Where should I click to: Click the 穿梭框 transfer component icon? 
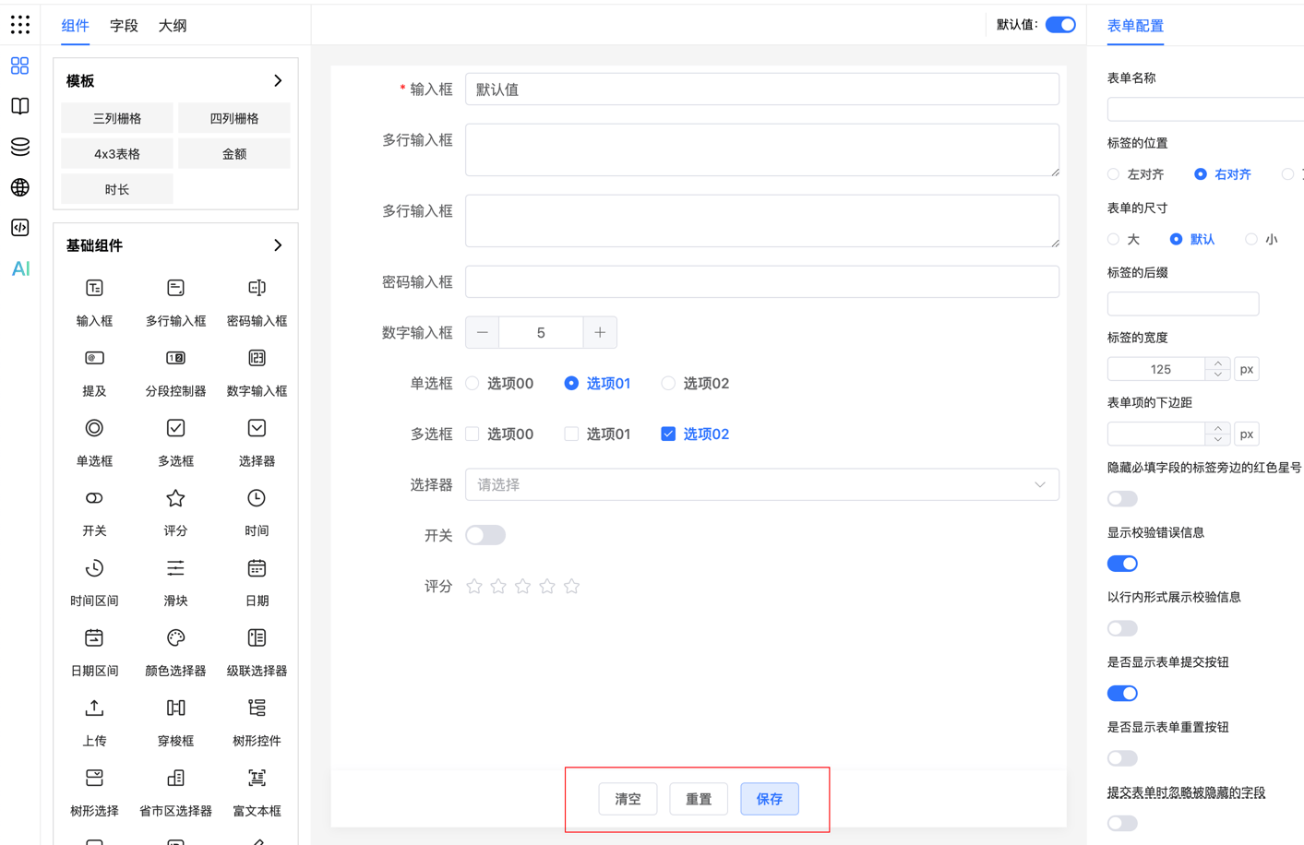point(175,708)
